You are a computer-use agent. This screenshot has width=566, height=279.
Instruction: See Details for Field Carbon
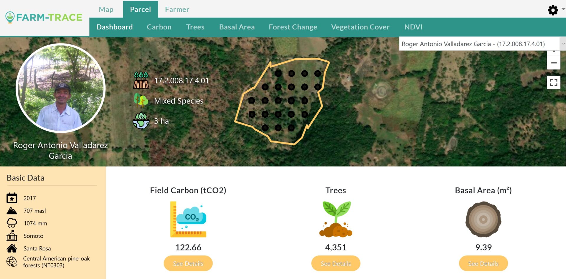188,263
